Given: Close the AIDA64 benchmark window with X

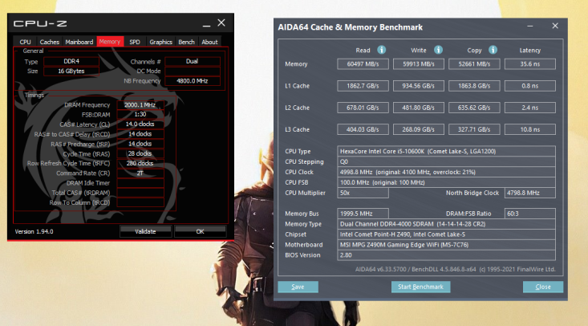Looking at the screenshot, I should point(555,26).
